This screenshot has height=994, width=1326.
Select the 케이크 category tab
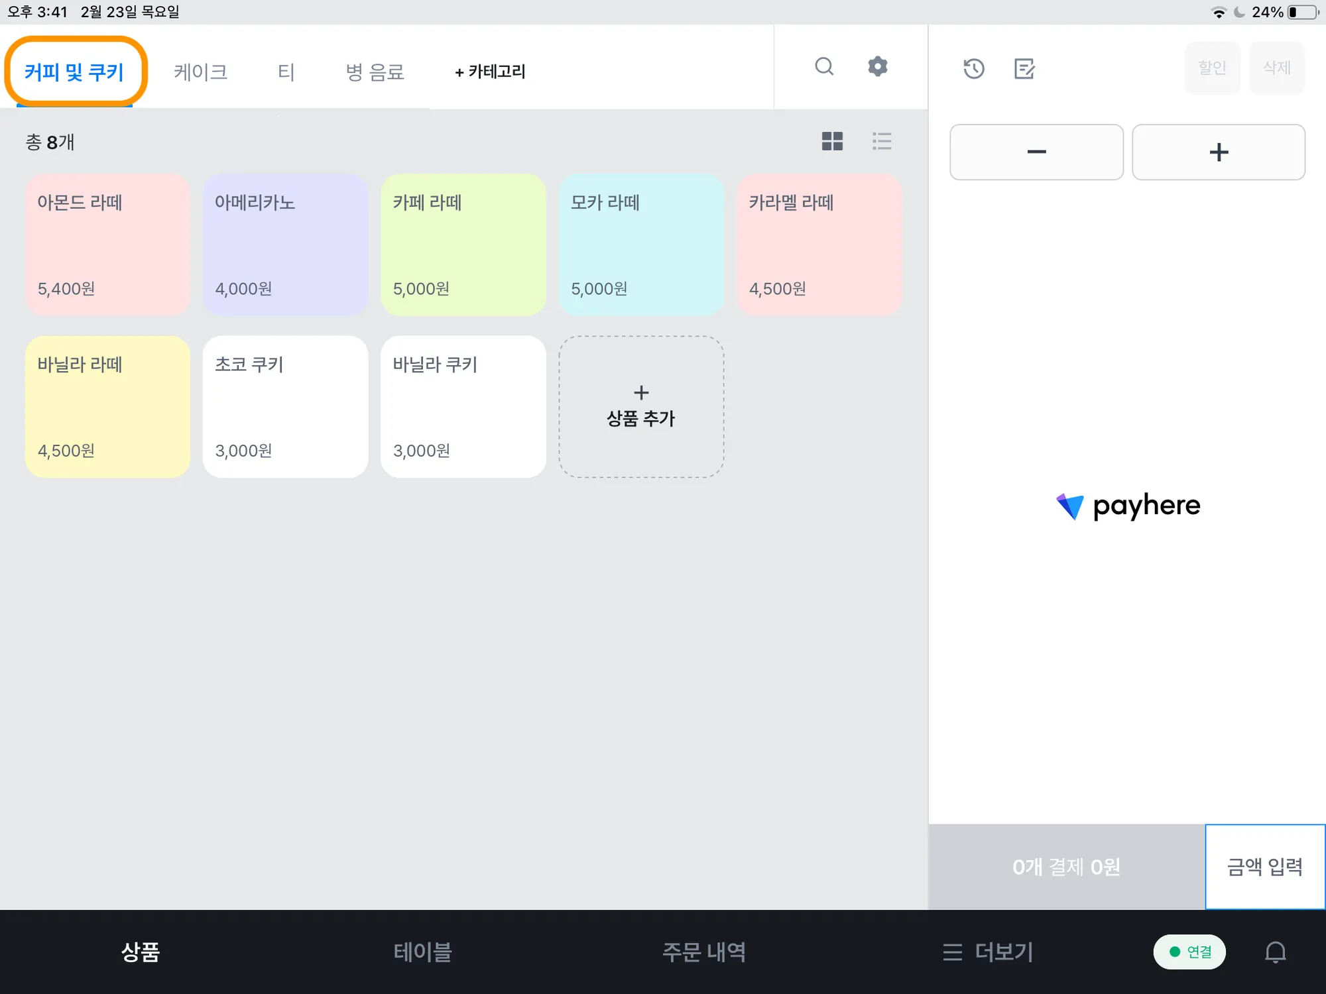(200, 72)
